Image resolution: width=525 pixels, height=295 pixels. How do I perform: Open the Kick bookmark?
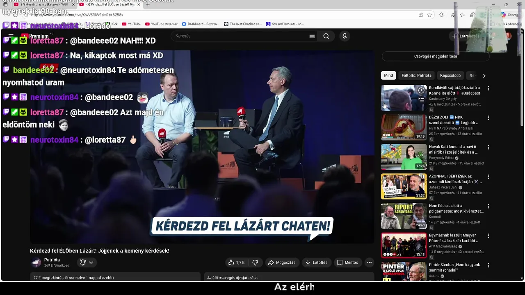112,24
